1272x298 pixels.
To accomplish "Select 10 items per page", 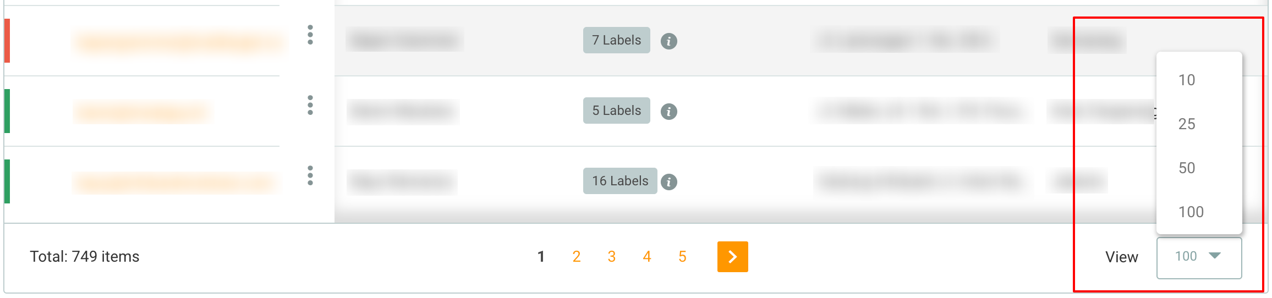I will click(x=1187, y=80).
